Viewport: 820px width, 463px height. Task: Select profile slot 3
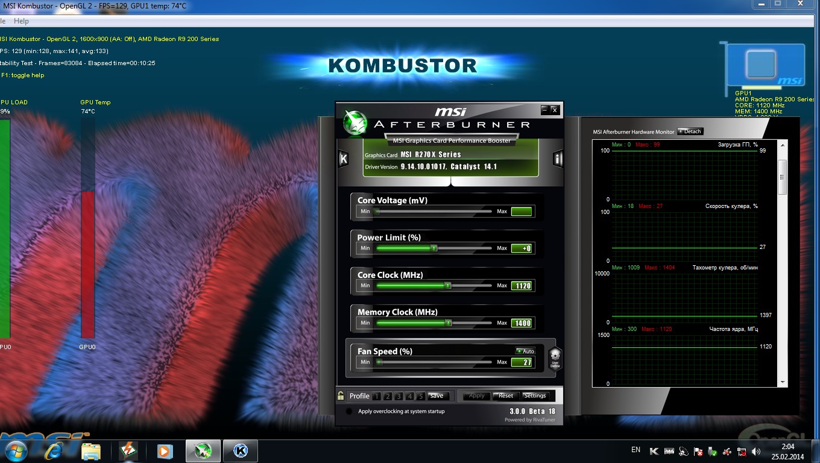pyautogui.click(x=399, y=396)
